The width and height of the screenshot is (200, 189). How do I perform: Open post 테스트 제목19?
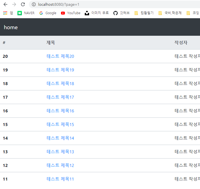pos(60,70)
